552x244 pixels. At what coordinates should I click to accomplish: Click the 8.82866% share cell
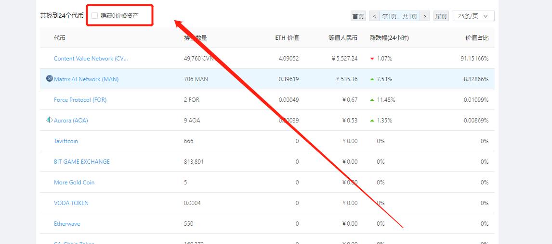(x=476, y=79)
